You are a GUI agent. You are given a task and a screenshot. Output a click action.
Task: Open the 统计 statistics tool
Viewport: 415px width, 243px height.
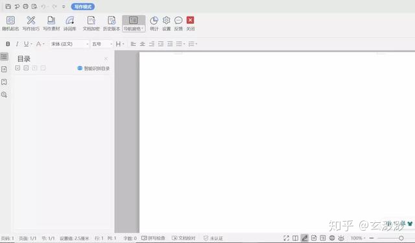[x=154, y=23]
